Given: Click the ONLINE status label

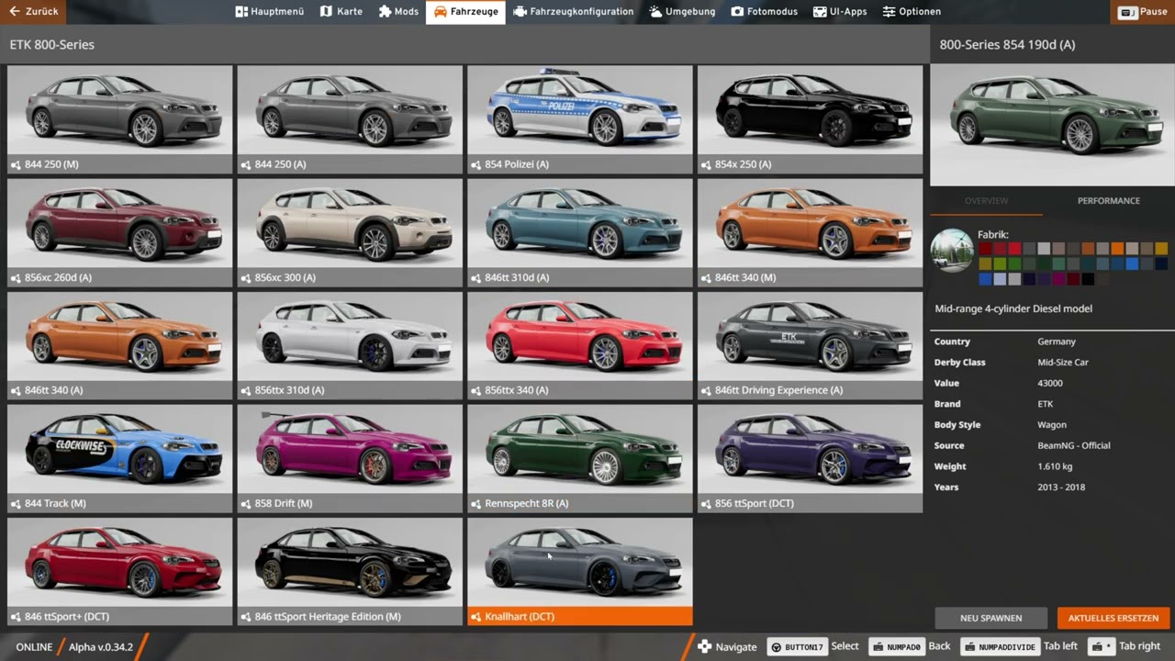Looking at the screenshot, I should pos(34,647).
